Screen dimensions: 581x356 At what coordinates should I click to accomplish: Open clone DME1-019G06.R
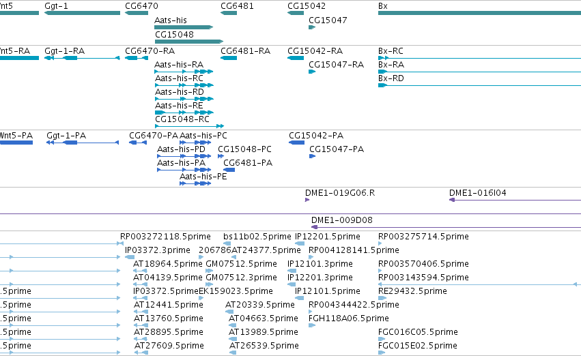[340, 193]
